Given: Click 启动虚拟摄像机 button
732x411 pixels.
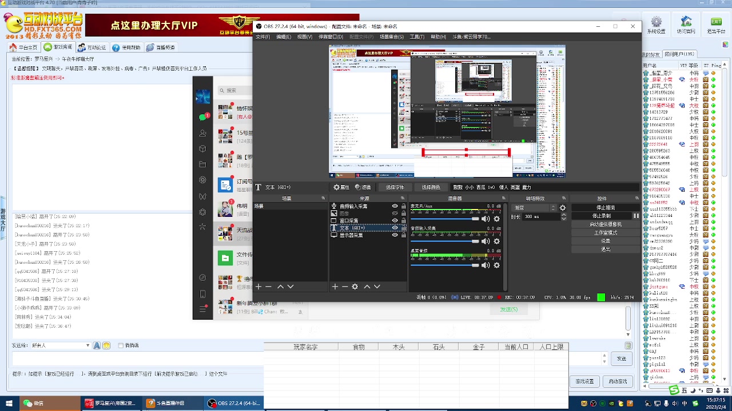Looking at the screenshot, I should [605, 224].
